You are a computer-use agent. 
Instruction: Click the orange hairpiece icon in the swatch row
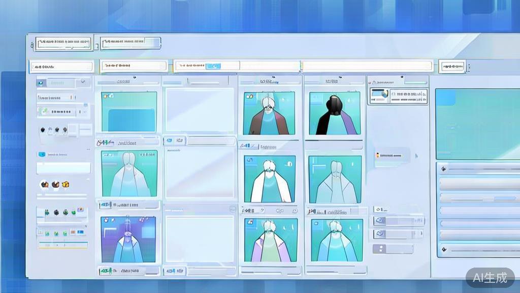click(66, 185)
